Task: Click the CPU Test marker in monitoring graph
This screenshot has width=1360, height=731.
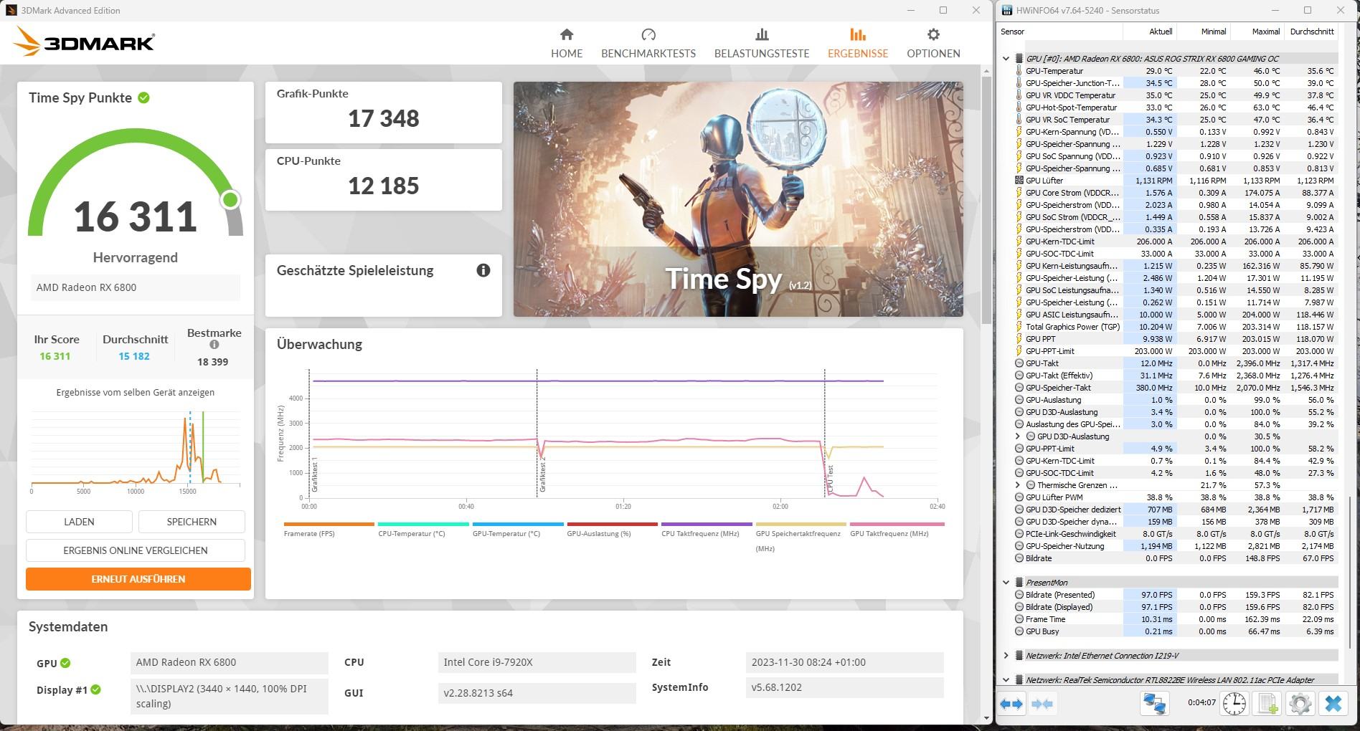Action: [x=831, y=480]
